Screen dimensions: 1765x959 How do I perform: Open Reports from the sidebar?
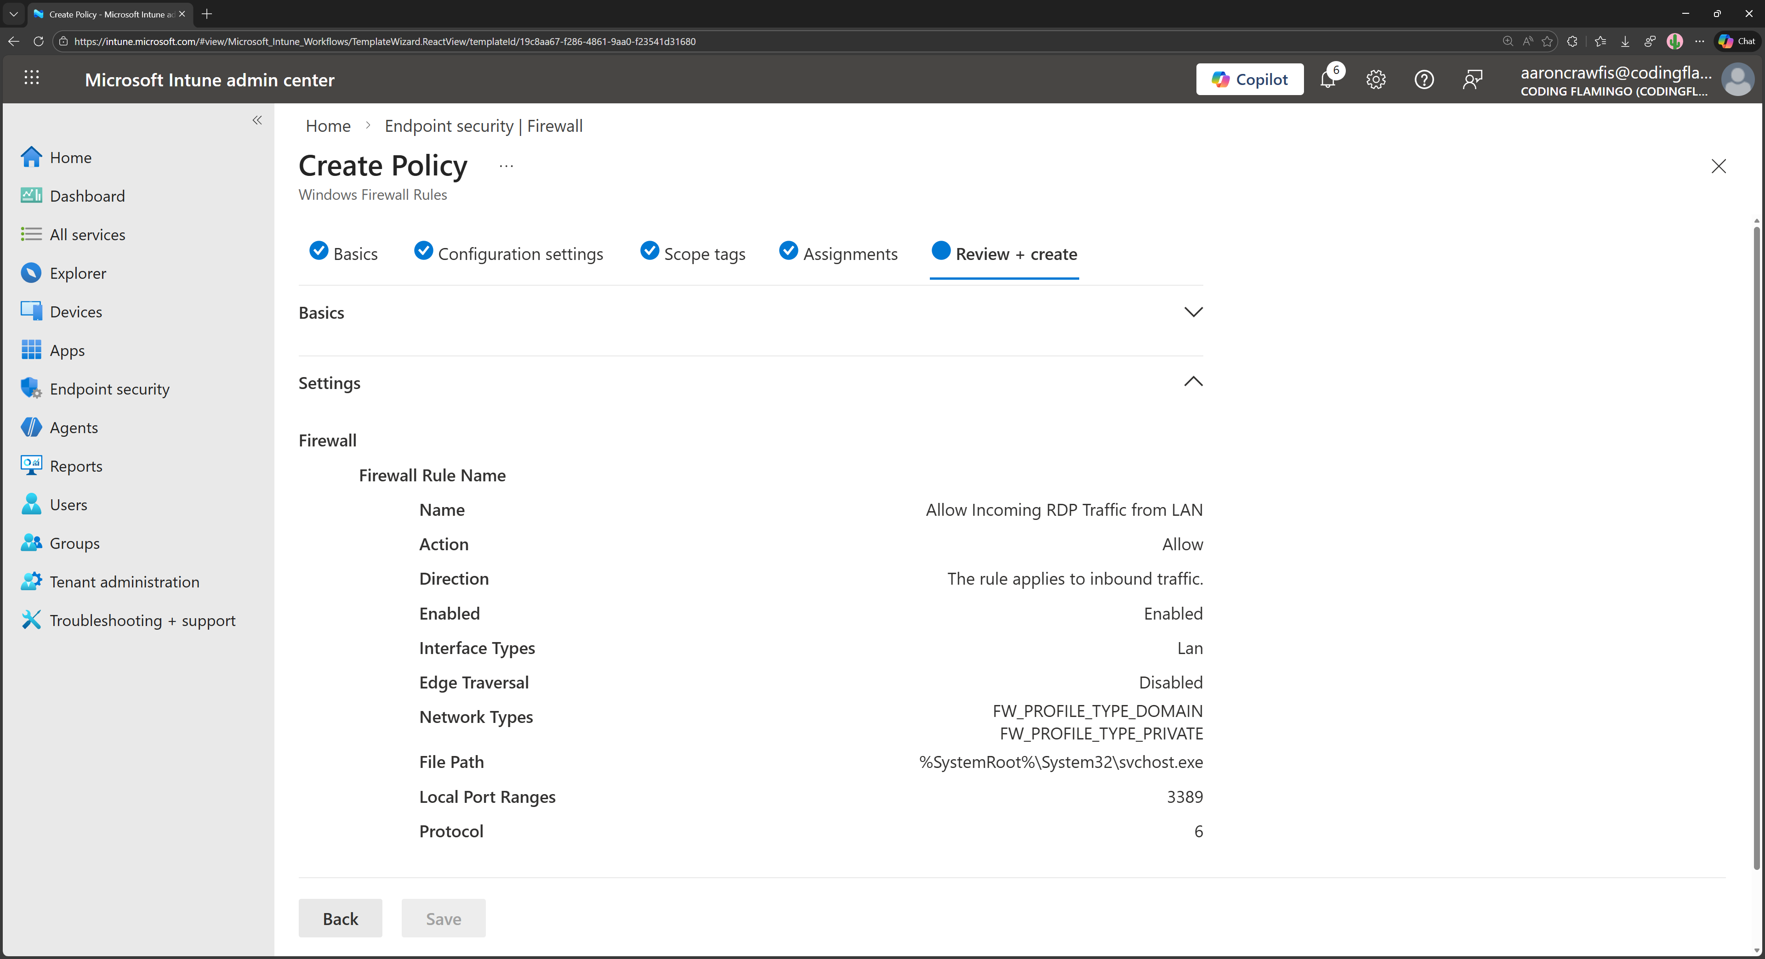75,465
